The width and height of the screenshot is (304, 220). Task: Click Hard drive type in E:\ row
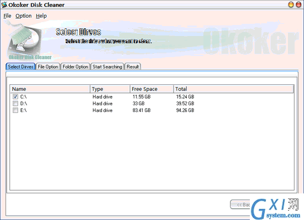(x=102, y=110)
